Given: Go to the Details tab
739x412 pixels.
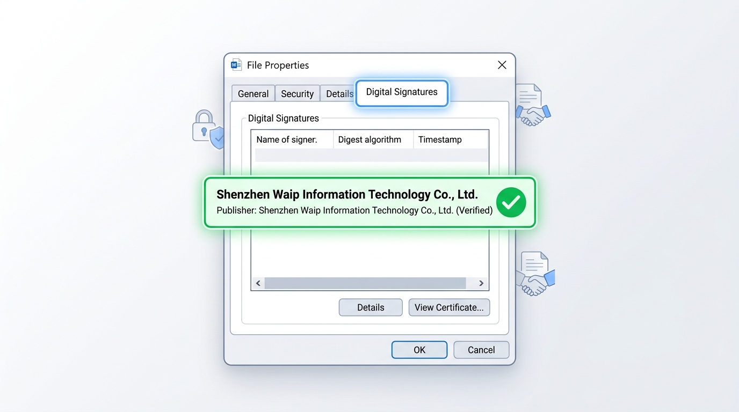Looking at the screenshot, I should coord(338,93).
